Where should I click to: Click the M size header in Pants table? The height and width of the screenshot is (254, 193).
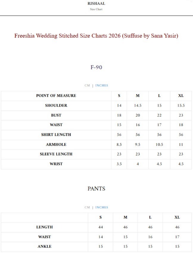coord(125,217)
